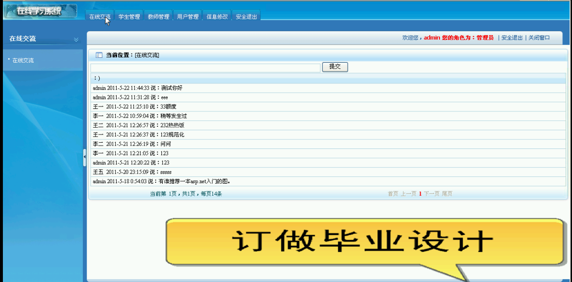Collapse the 在线交流 sidebar section chevron
This screenshot has height=282, width=572.
coord(76,40)
